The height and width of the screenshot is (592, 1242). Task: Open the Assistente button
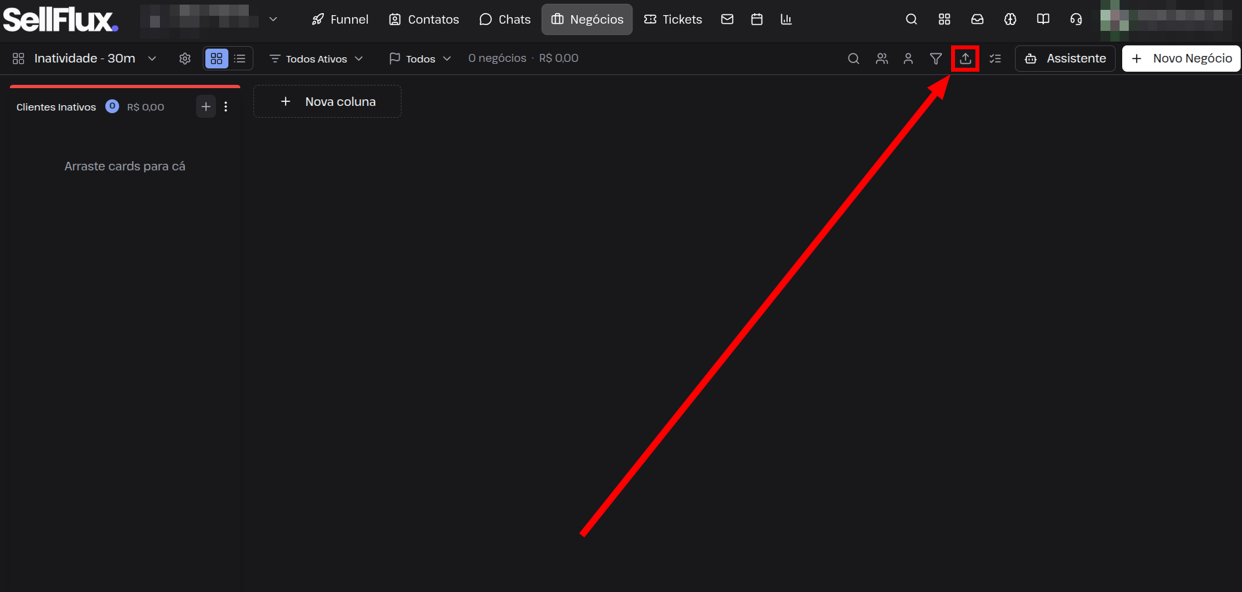[x=1065, y=59]
